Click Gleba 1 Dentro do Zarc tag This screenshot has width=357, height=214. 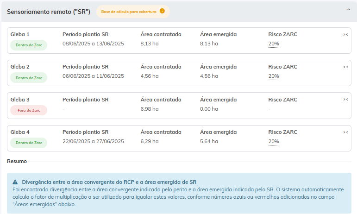click(x=29, y=45)
